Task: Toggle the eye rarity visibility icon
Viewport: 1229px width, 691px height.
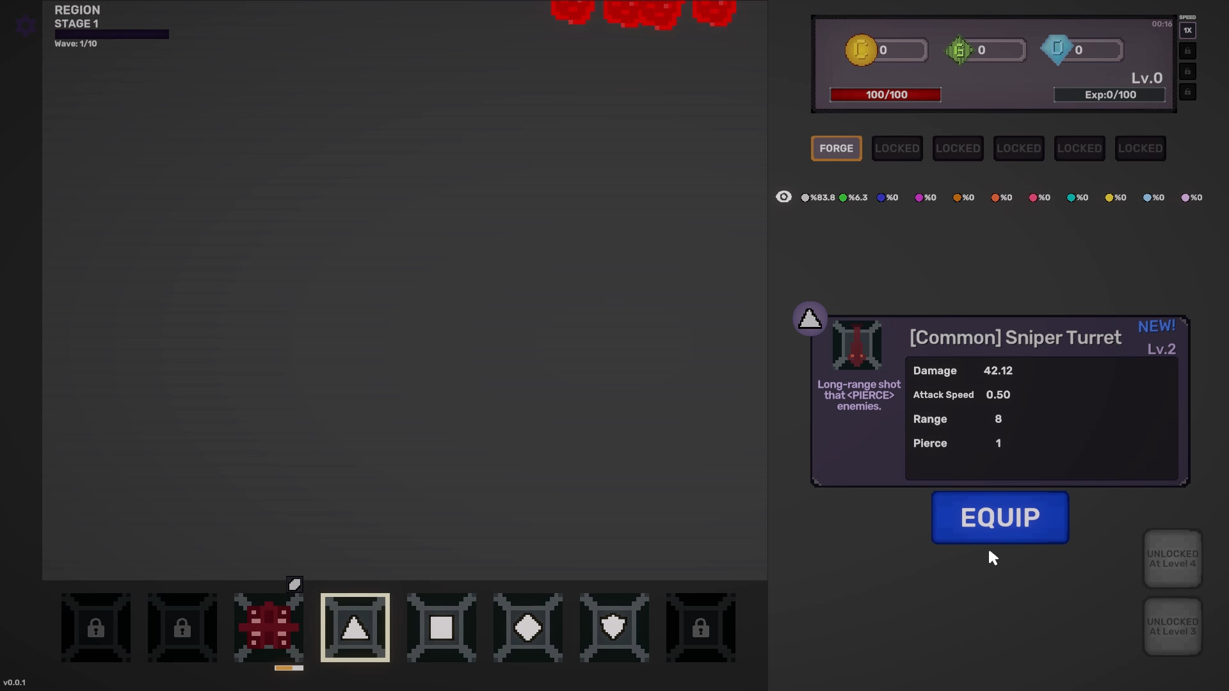Action: 783,197
